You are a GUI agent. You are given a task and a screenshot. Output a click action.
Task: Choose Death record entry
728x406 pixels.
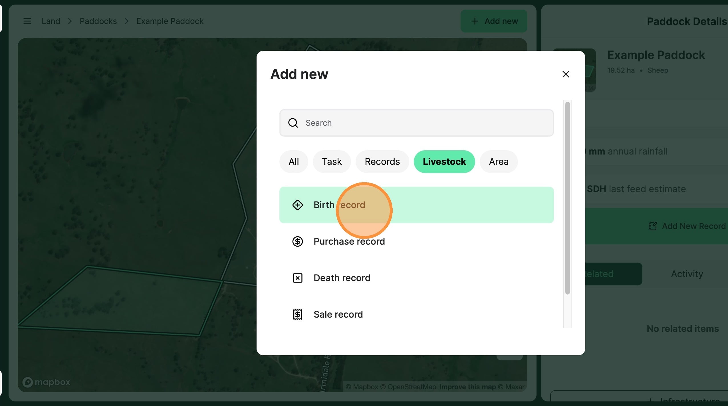tap(342, 278)
